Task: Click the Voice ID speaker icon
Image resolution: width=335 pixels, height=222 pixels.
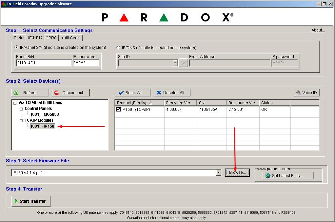Action: pyautogui.click(x=298, y=92)
